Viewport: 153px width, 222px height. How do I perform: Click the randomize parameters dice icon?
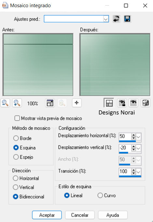tap(146, 103)
